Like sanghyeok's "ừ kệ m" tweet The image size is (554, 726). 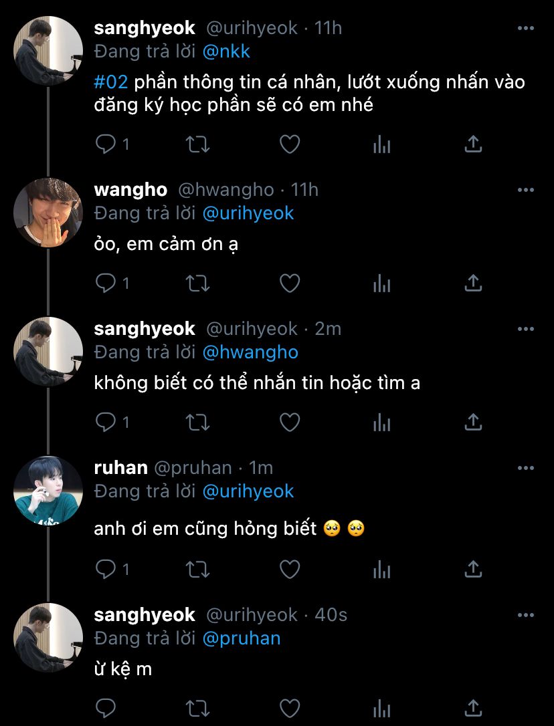point(289,708)
